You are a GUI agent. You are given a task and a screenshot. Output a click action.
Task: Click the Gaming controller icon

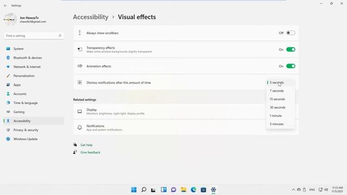[x=8, y=112]
